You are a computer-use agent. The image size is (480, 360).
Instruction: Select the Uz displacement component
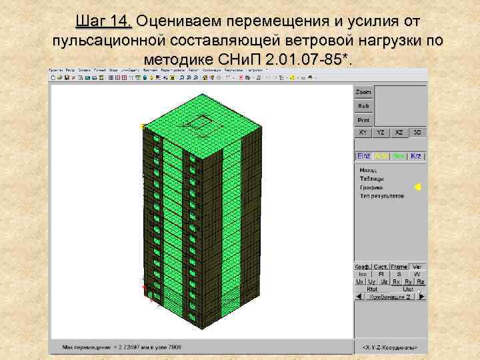tap(384, 281)
